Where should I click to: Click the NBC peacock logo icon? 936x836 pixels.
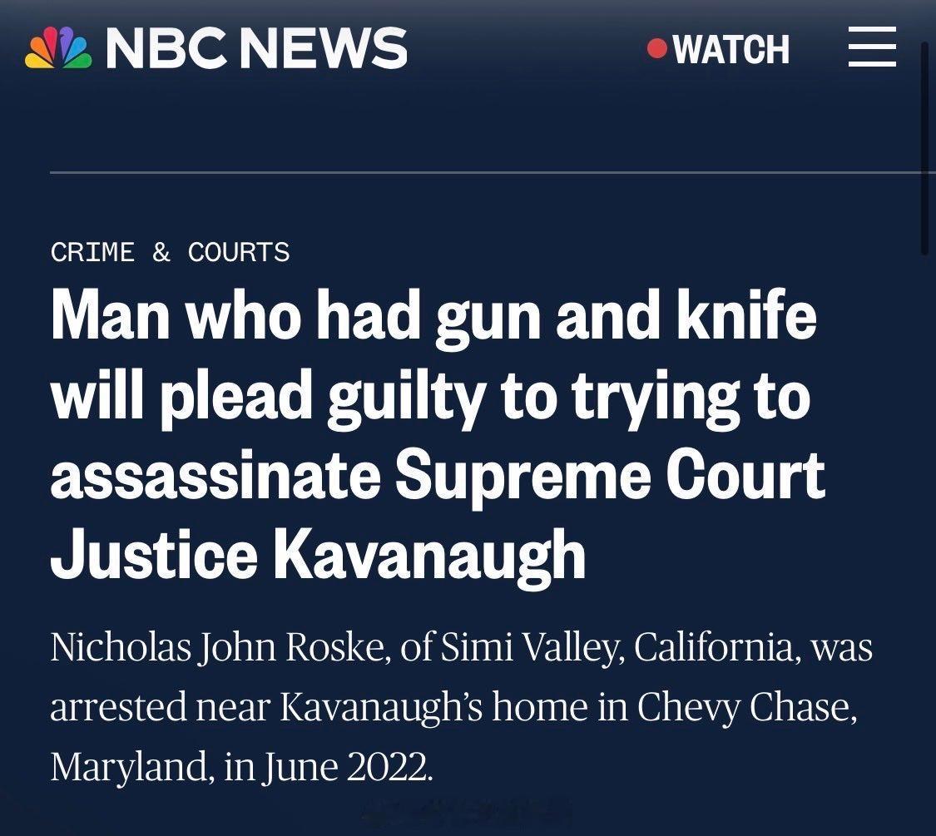[57, 48]
